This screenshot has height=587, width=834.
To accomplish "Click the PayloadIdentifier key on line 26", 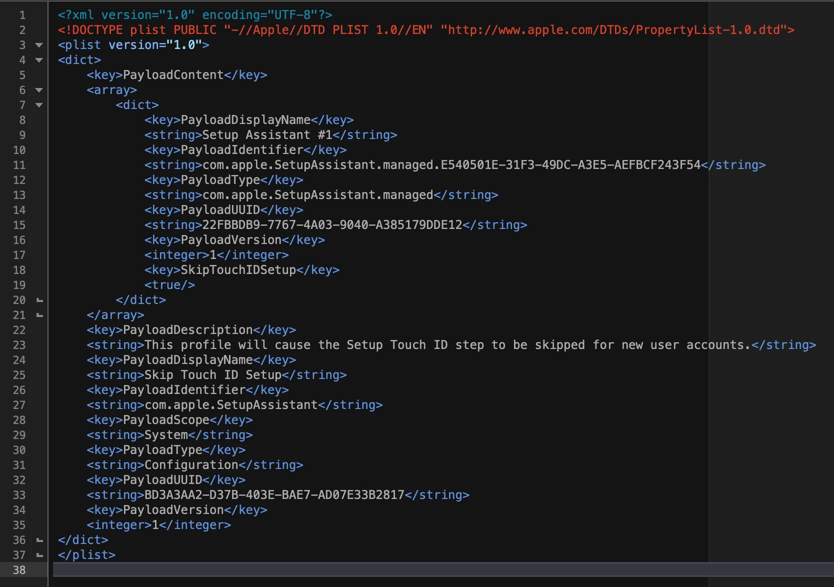I will click(x=184, y=390).
